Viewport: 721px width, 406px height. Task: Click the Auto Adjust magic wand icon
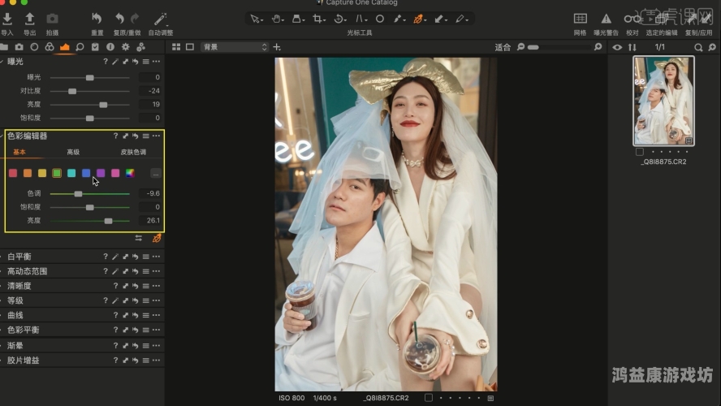[x=160, y=19]
